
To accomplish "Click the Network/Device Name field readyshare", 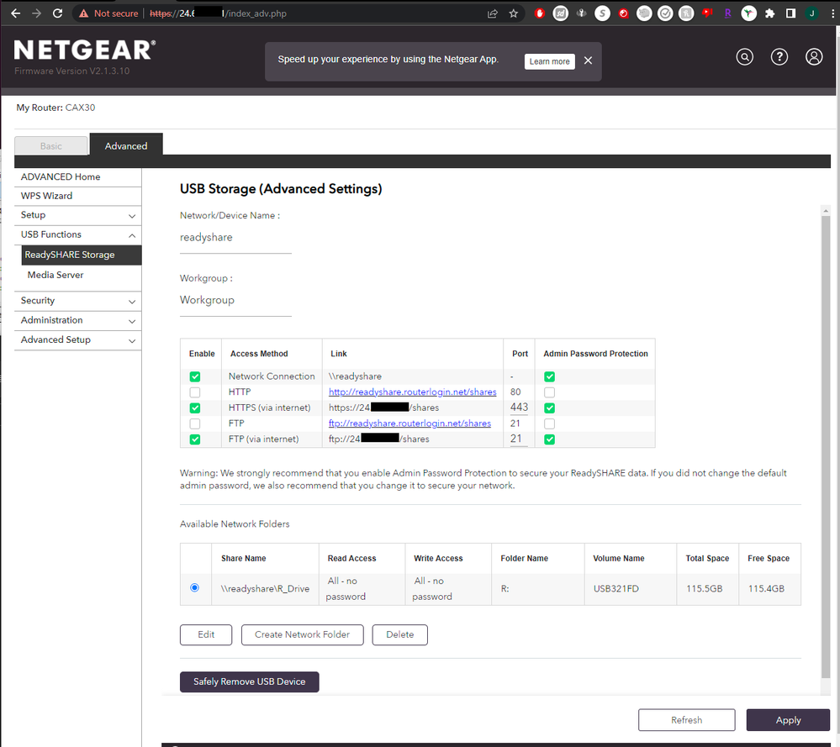I will (x=235, y=238).
